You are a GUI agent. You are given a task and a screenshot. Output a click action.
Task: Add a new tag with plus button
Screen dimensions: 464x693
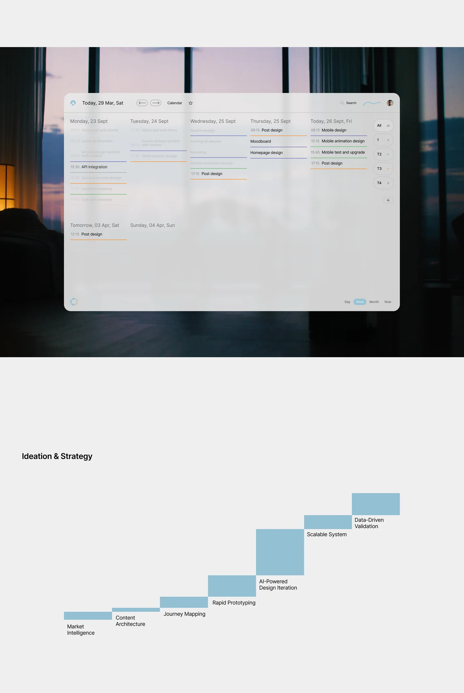(388, 200)
